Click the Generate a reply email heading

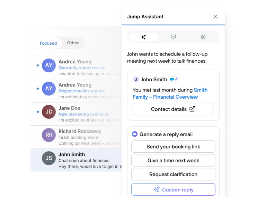coord(166,134)
